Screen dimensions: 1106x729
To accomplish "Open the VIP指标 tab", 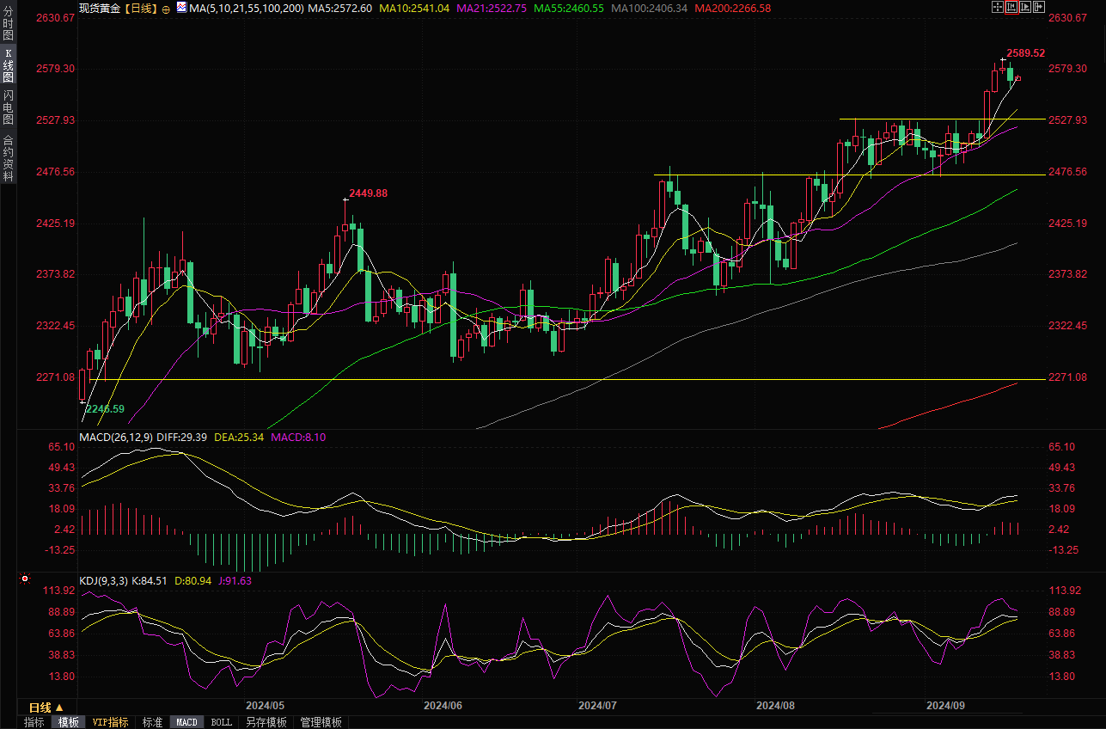I will click(110, 722).
